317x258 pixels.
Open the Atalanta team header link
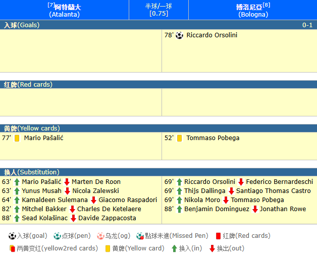[x=65, y=11]
